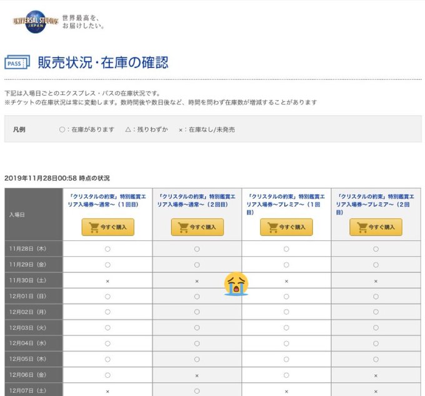Click the ○ for 12月05日 プレミア(2回目)
The width and height of the screenshot is (425, 396).
click(x=376, y=359)
